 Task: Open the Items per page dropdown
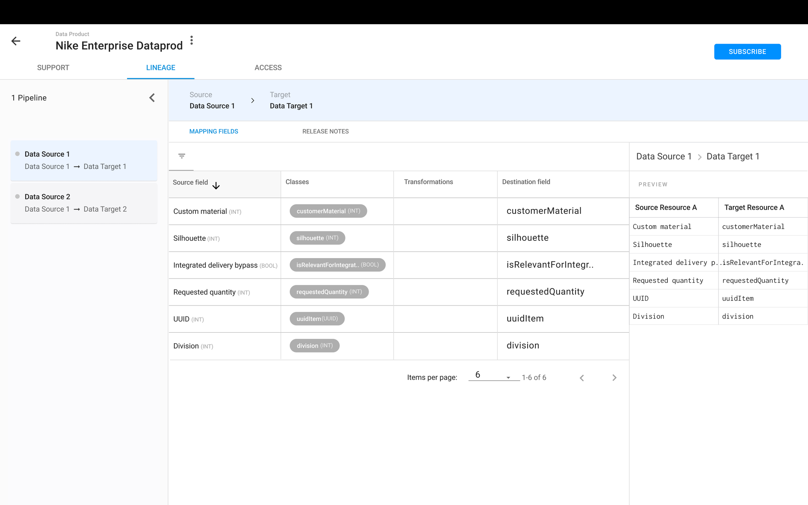pyautogui.click(x=494, y=375)
